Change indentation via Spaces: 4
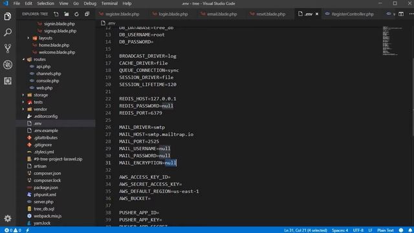414x233 pixels. [340, 230]
